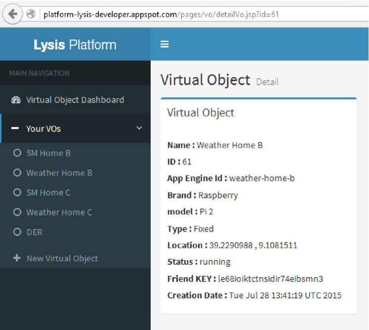
Task: Click the plus icon for New Virtual Object
Action: [x=16, y=258]
